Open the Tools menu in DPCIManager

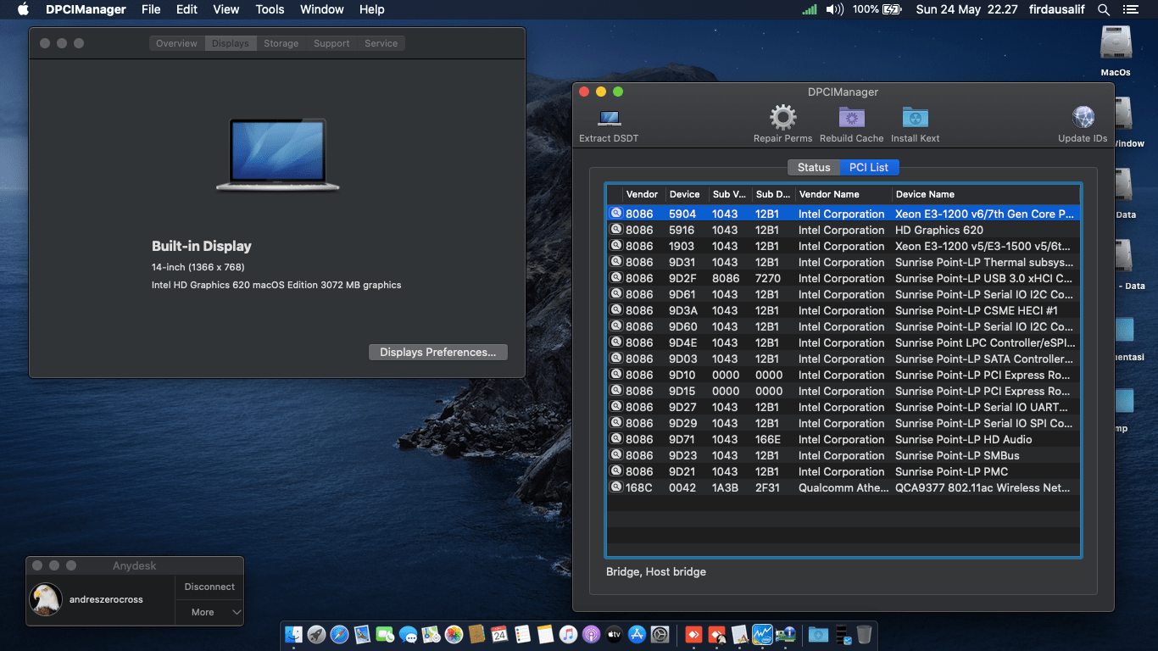tap(270, 9)
